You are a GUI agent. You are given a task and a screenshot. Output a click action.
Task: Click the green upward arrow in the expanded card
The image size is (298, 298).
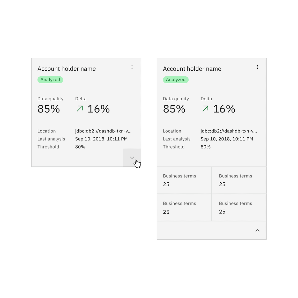(205, 109)
